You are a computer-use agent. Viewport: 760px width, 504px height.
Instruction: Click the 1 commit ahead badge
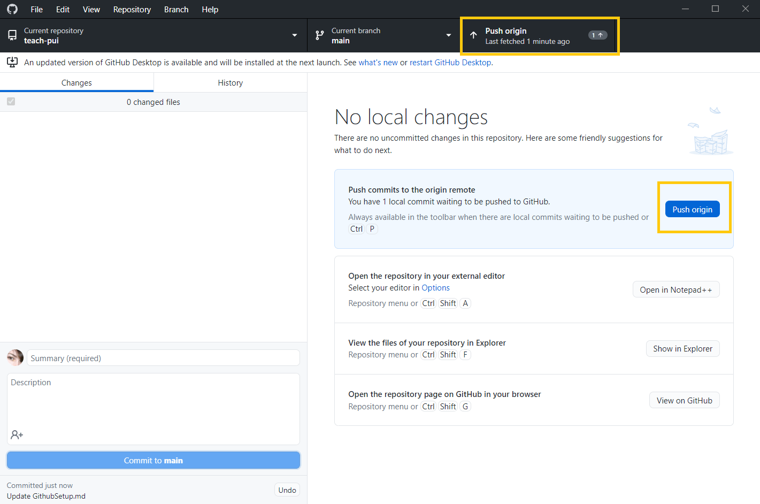[597, 35]
